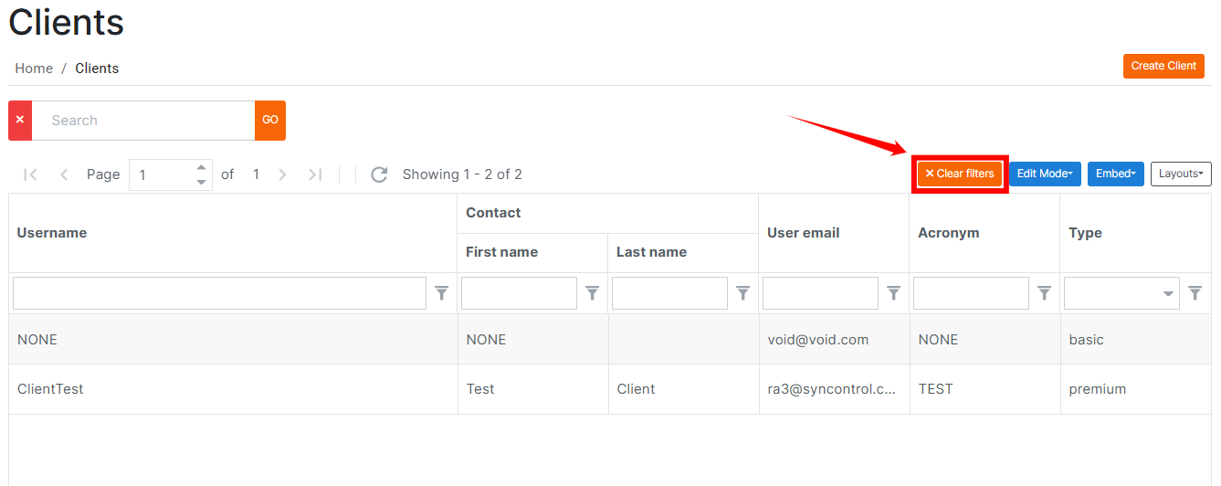Image resolution: width=1221 pixels, height=486 pixels.
Task: Open the Layouts dropdown
Action: pos(1180,174)
